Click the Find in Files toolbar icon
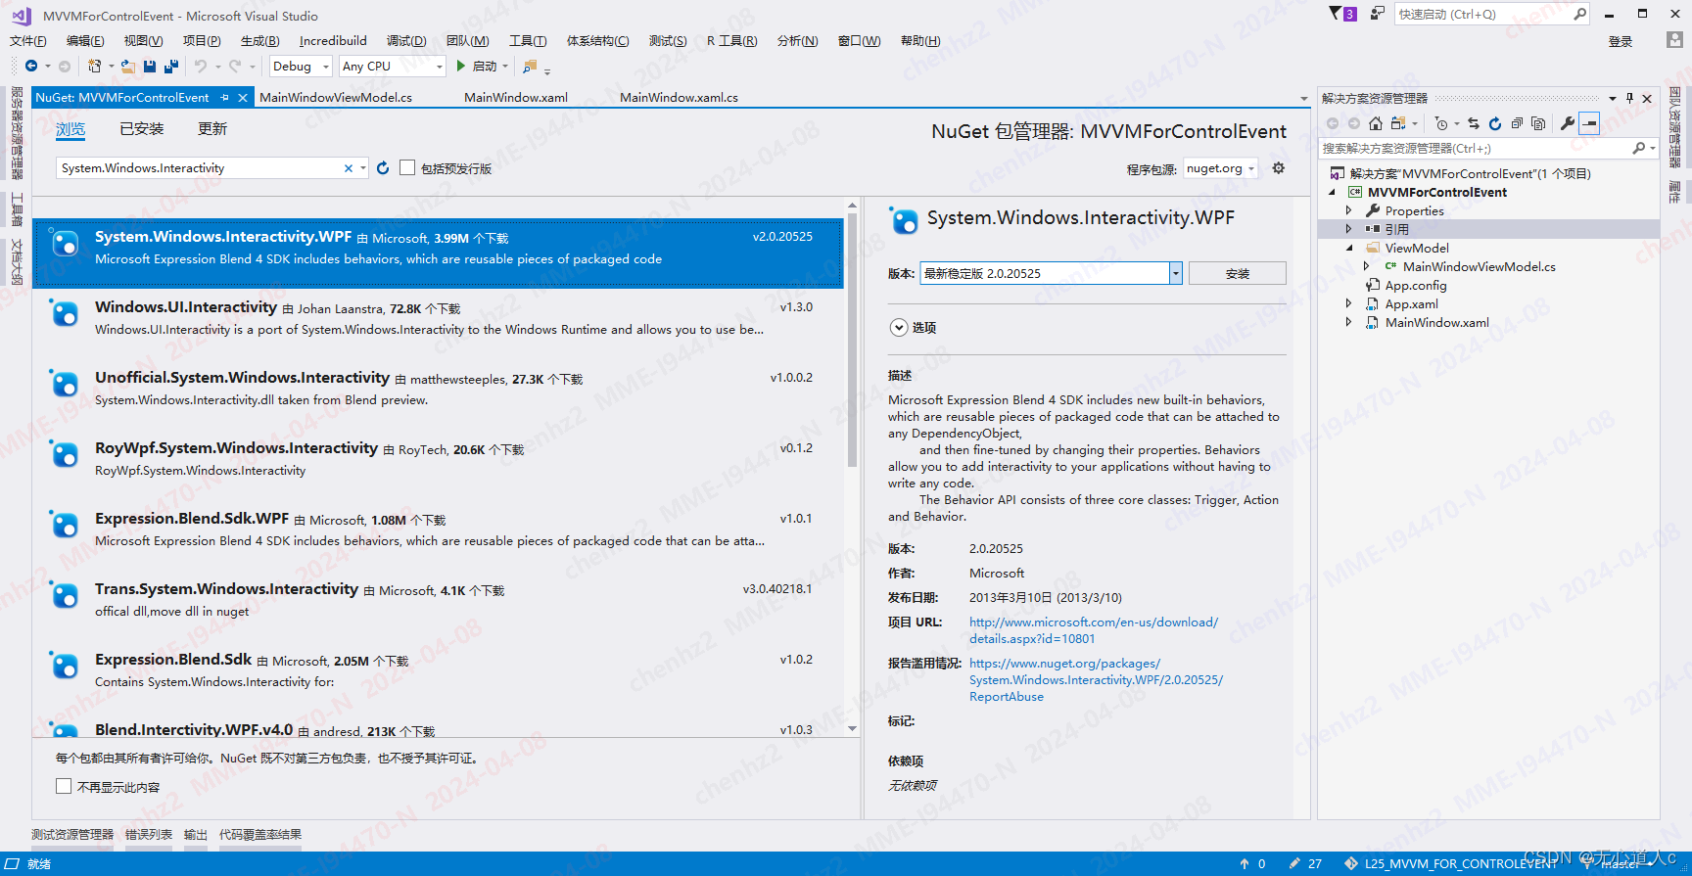 [530, 67]
